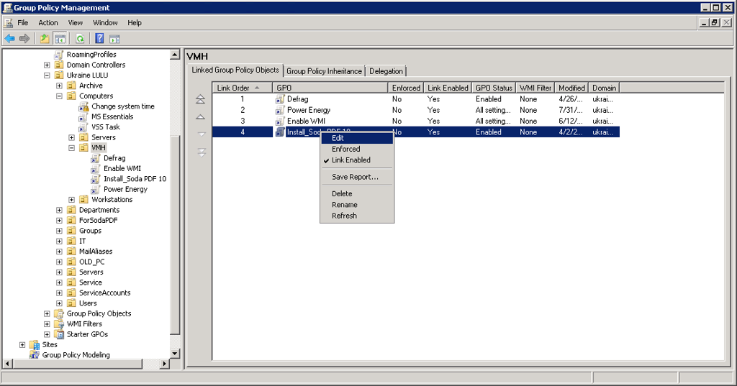This screenshot has width=737, height=386.
Task: Expand the Domain Controllers node
Action: tap(47, 65)
